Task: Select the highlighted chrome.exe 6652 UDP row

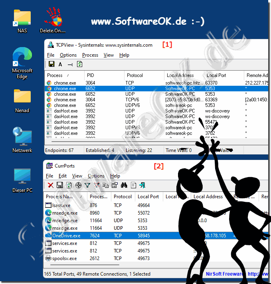Action: coord(156,89)
